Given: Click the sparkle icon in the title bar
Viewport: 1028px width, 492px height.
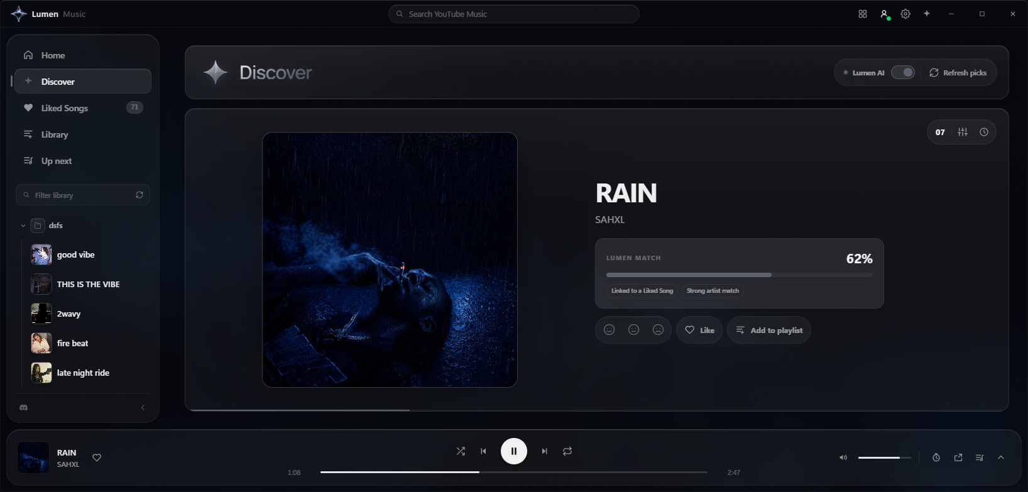Looking at the screenshot, I should [927, 14].
